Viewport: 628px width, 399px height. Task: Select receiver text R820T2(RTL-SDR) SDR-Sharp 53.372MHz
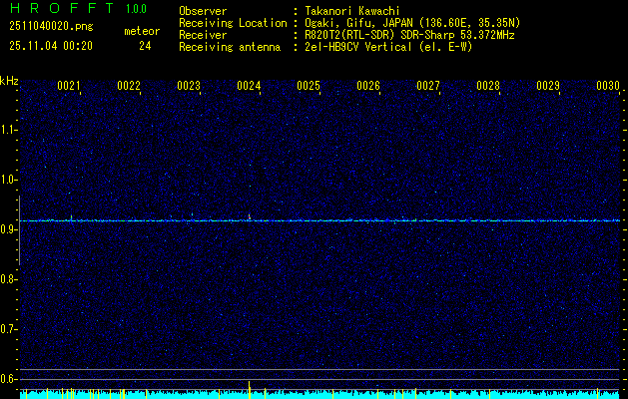(x=409, y=35)
